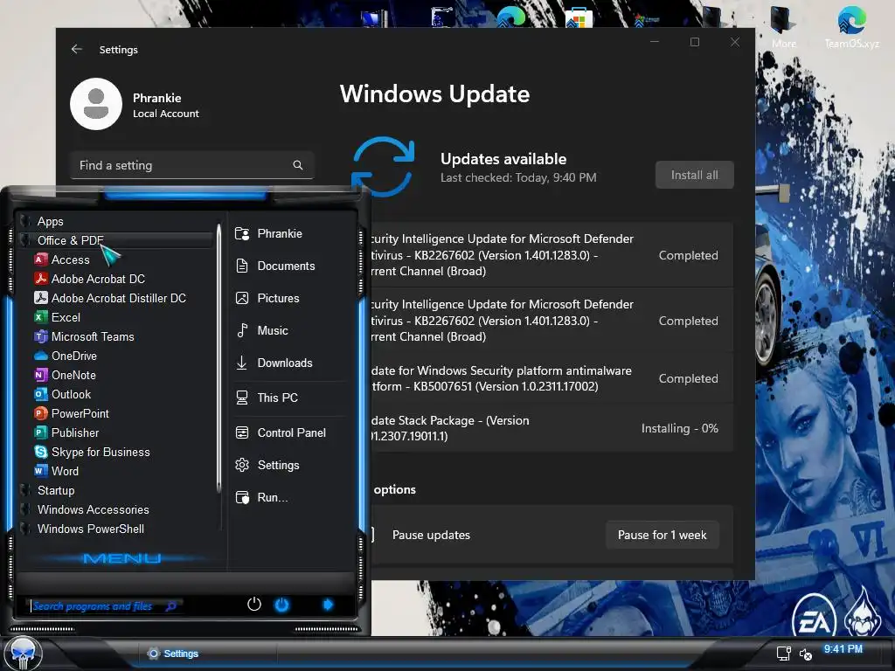The width and height of the screenshot is (895, 671).
Task: Launch Adobe Acrobat Distiller DC
Action: coord(110,298)
